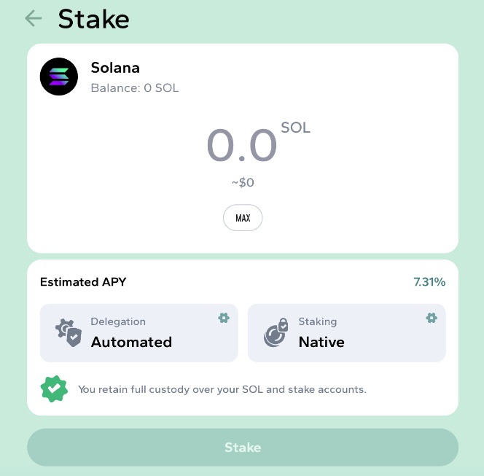Click the 7.31% APY value
Viewport: 484px width, 476px height.
click(429, 282)
